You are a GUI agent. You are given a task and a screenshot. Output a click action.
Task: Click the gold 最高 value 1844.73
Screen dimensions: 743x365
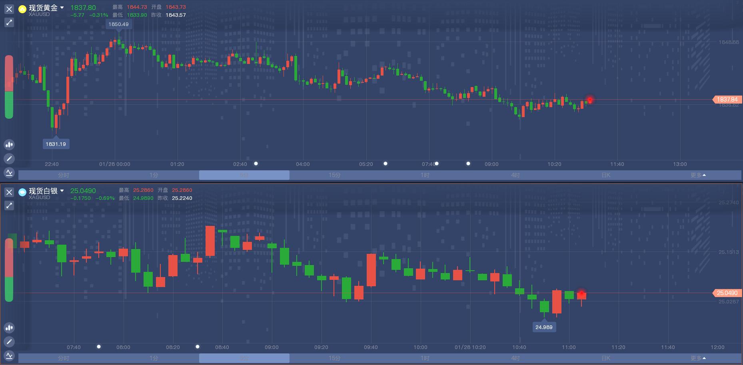137,7
